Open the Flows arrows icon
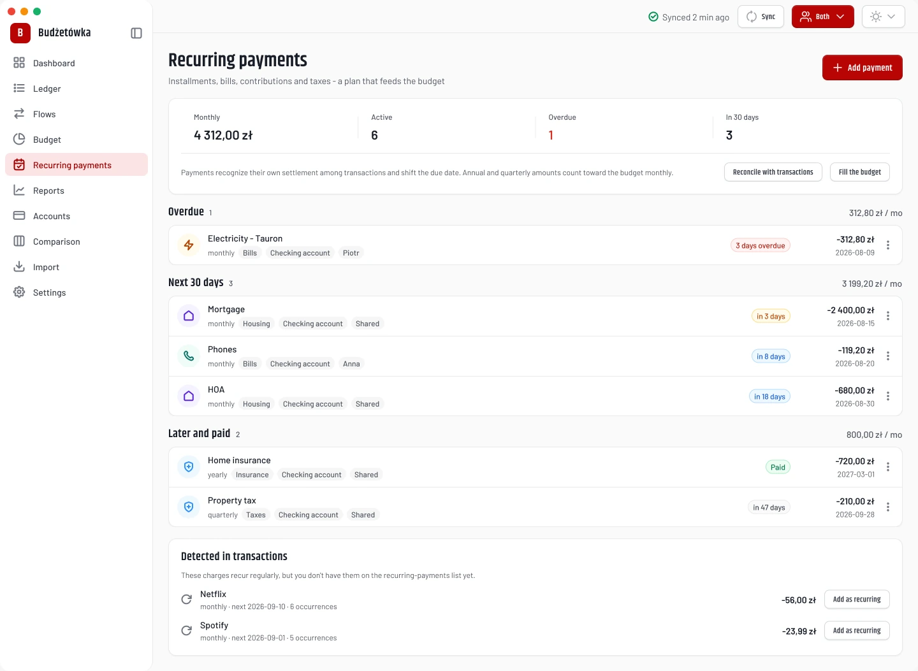This screenshot has height=671, width=918. click(19, 114)
